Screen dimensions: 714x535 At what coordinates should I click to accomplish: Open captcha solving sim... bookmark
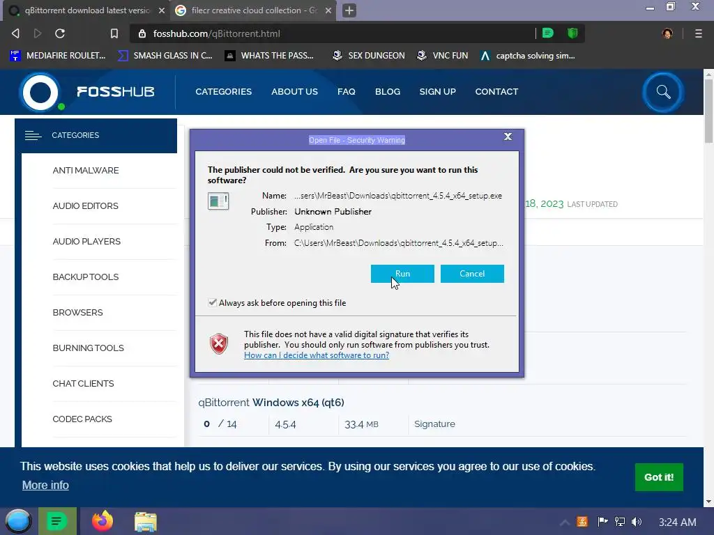529,56
